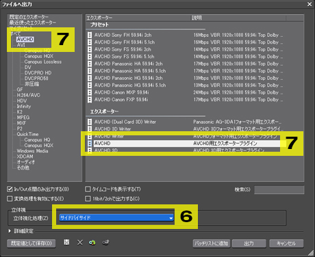Click the icon beside AVCHD Panasonic HA 59.94i 5.1ch
315x257 pixels.
(90, 71)
